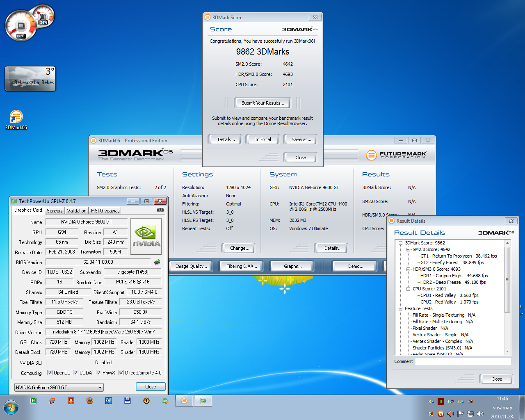Screen dimensions: 525x420
Task: Click the network icon in system tray
Action: (470, 414)
